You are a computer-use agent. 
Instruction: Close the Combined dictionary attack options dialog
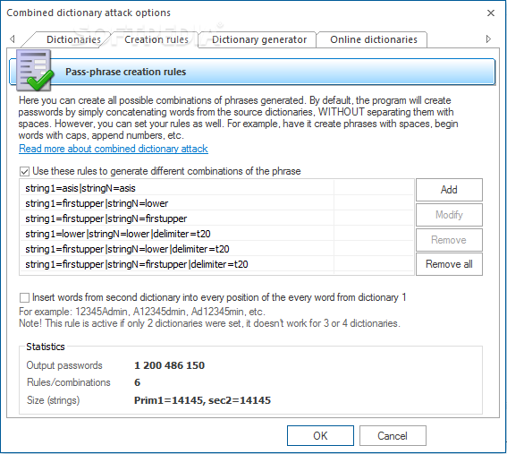point(491,13)
